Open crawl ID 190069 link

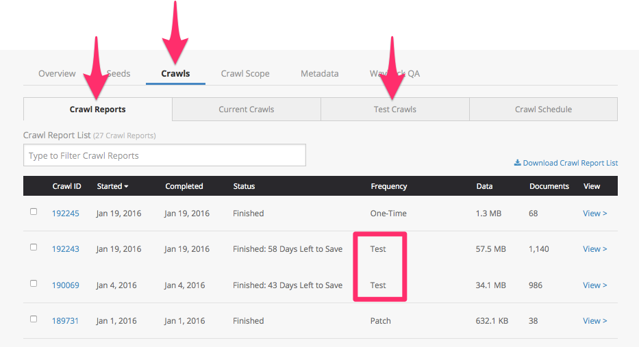(x=66, y=285)
